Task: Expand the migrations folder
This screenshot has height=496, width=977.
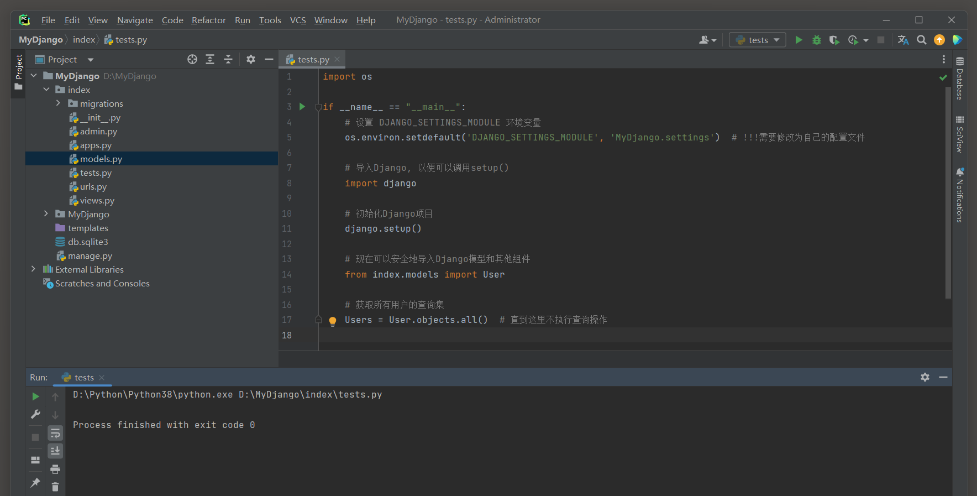Action: 58,103
